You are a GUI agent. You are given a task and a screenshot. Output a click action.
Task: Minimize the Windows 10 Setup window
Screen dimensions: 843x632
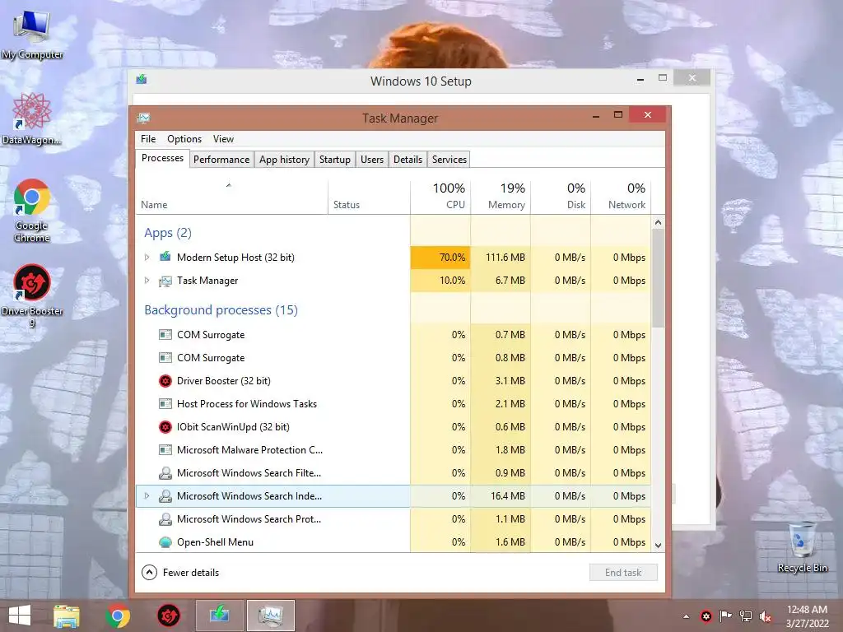pyautogui.click(x=640, y=80)
